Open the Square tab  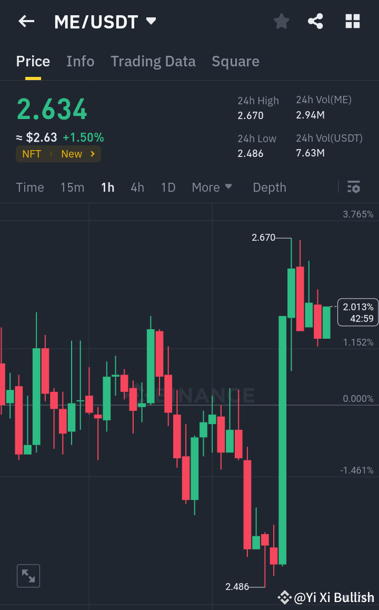(235, 61)
